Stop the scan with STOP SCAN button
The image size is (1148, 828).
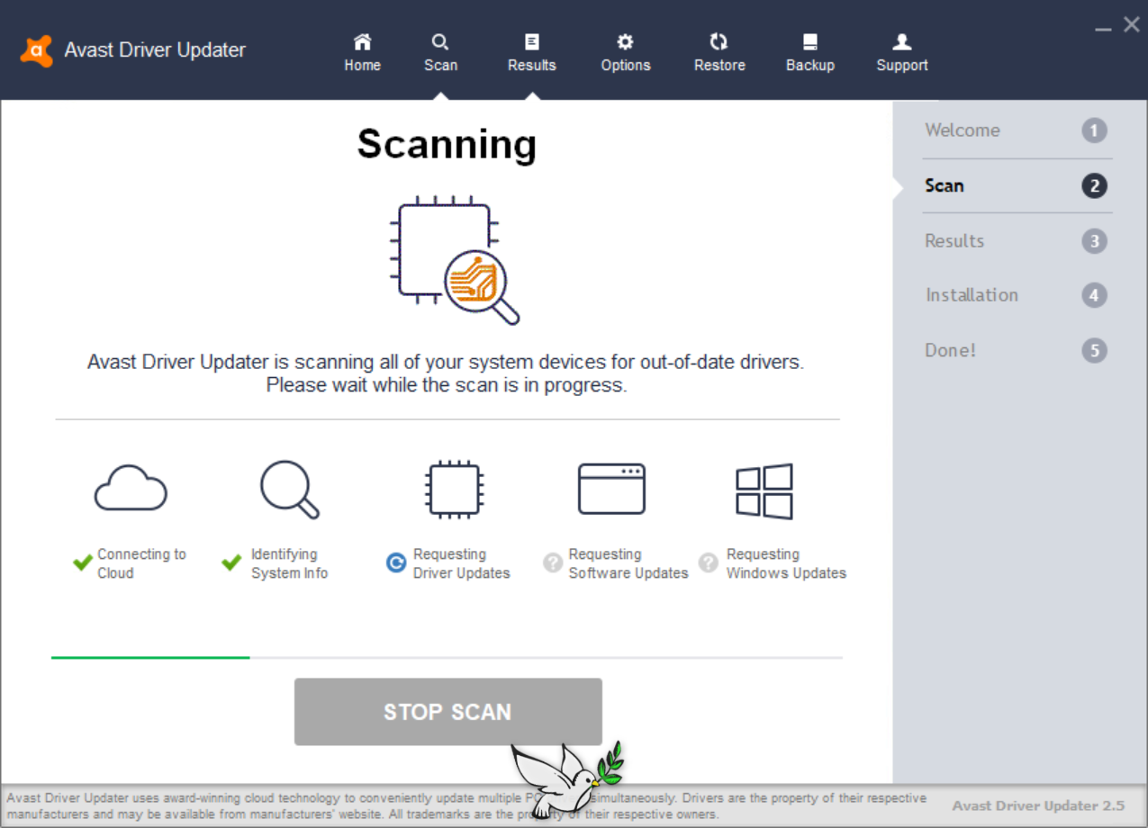(x=447, y=712)
